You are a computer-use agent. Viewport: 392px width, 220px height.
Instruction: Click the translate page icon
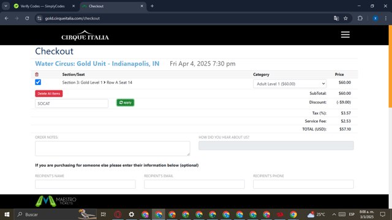(x=336, y=18)
